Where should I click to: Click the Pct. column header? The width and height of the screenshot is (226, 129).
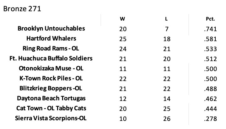click(209, 19)
